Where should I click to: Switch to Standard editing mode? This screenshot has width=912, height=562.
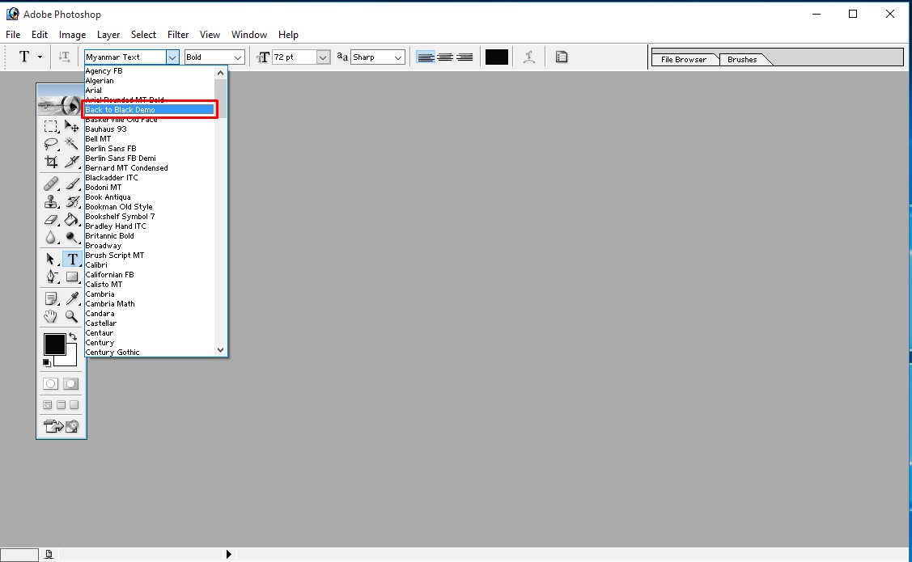point(51,383)
